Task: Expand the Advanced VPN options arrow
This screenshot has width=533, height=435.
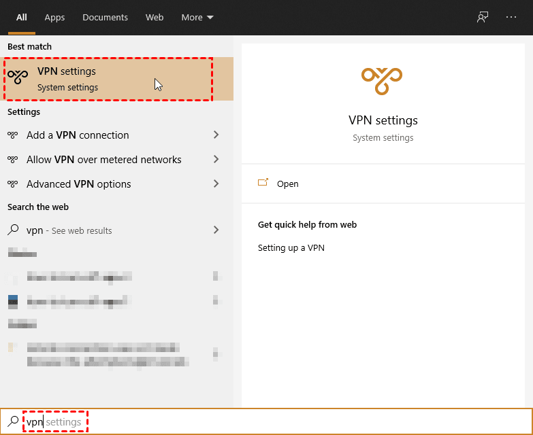Action: point(216,184)
